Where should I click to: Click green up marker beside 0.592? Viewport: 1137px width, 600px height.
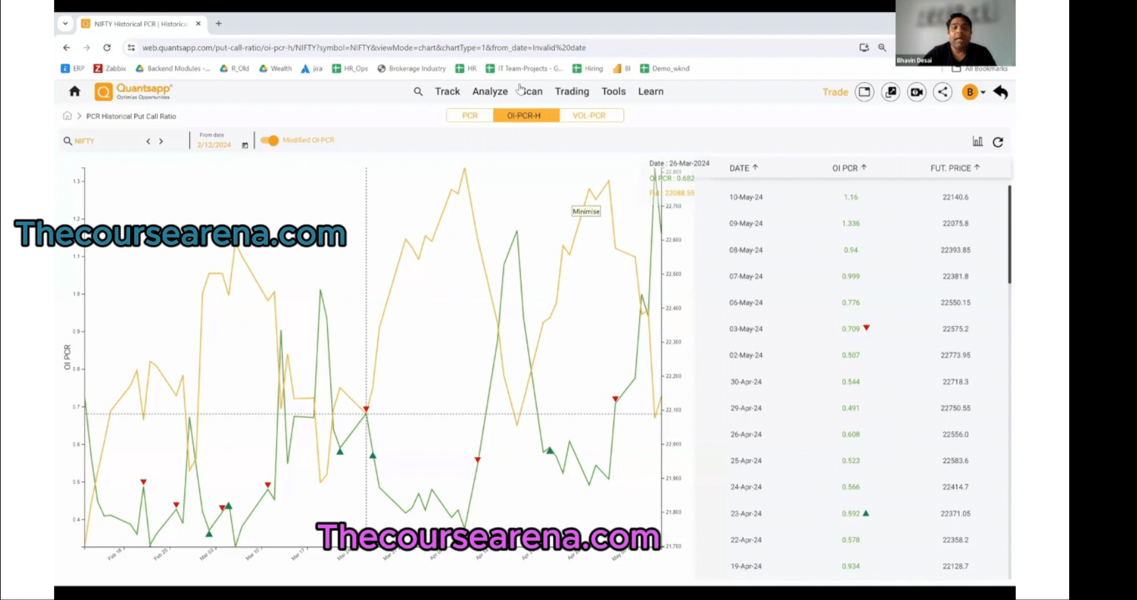866,512
